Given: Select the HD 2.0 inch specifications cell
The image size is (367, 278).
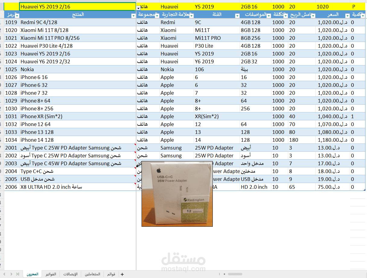Looking at the screenshot, I should point(255,187).
